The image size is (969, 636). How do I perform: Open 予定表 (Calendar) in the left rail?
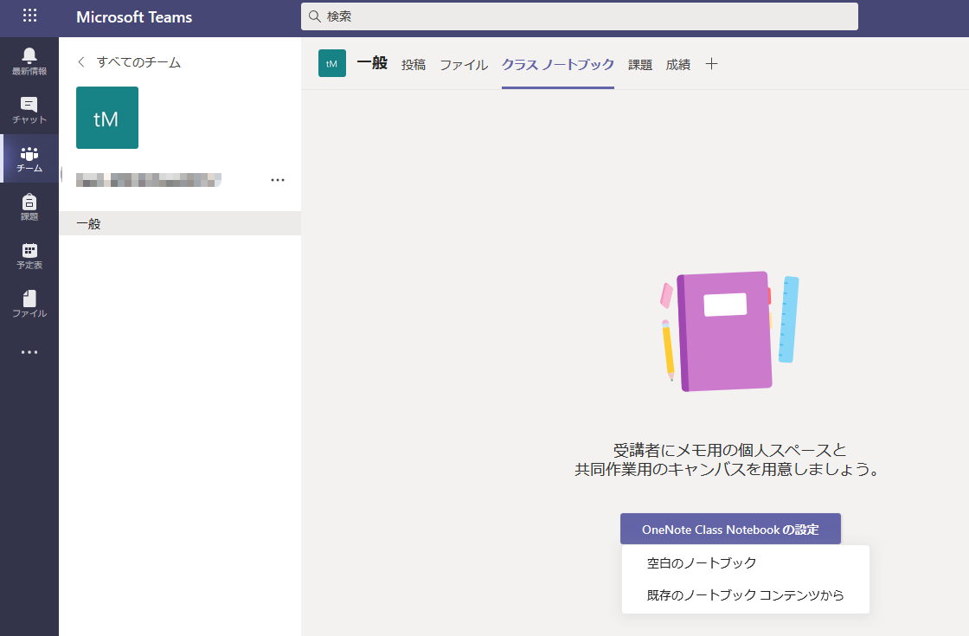point(29,255)
